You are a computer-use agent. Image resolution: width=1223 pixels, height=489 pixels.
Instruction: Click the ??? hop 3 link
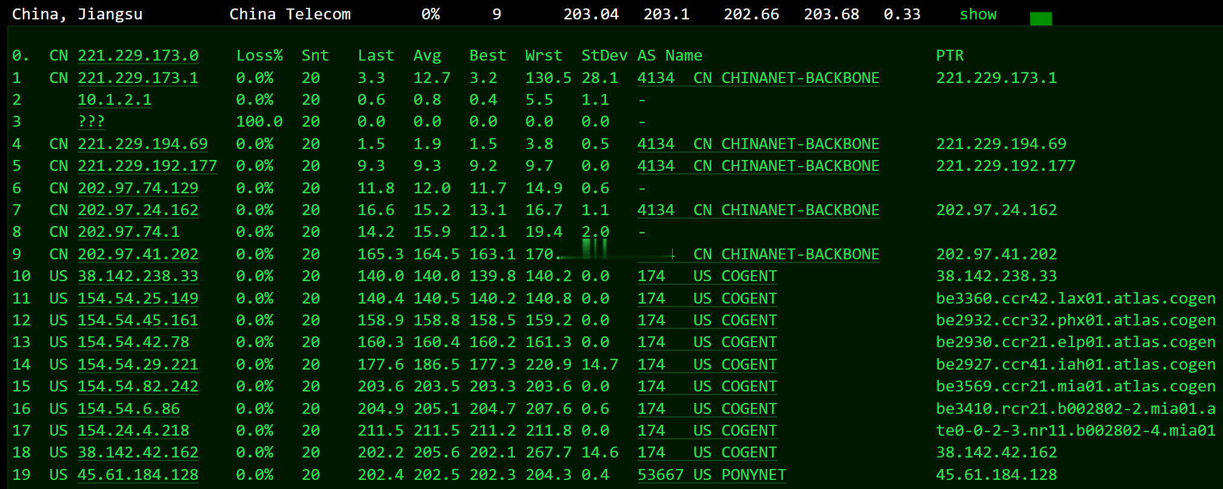click(91, 122)
